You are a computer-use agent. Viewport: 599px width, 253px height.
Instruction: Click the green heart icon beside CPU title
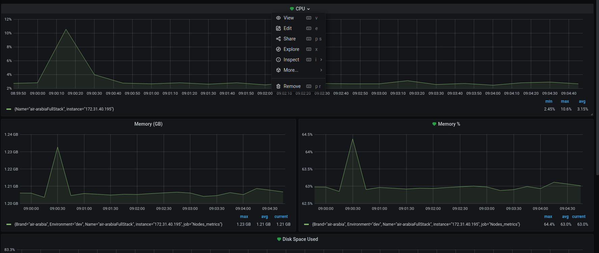coord(292,9)
